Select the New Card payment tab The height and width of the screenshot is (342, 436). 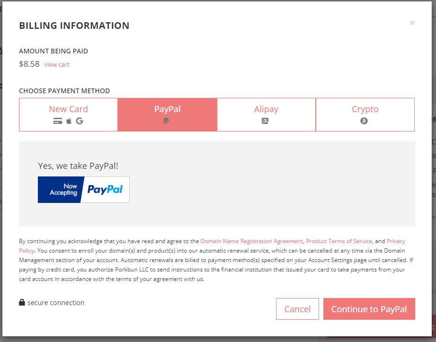tap(68, 114)
